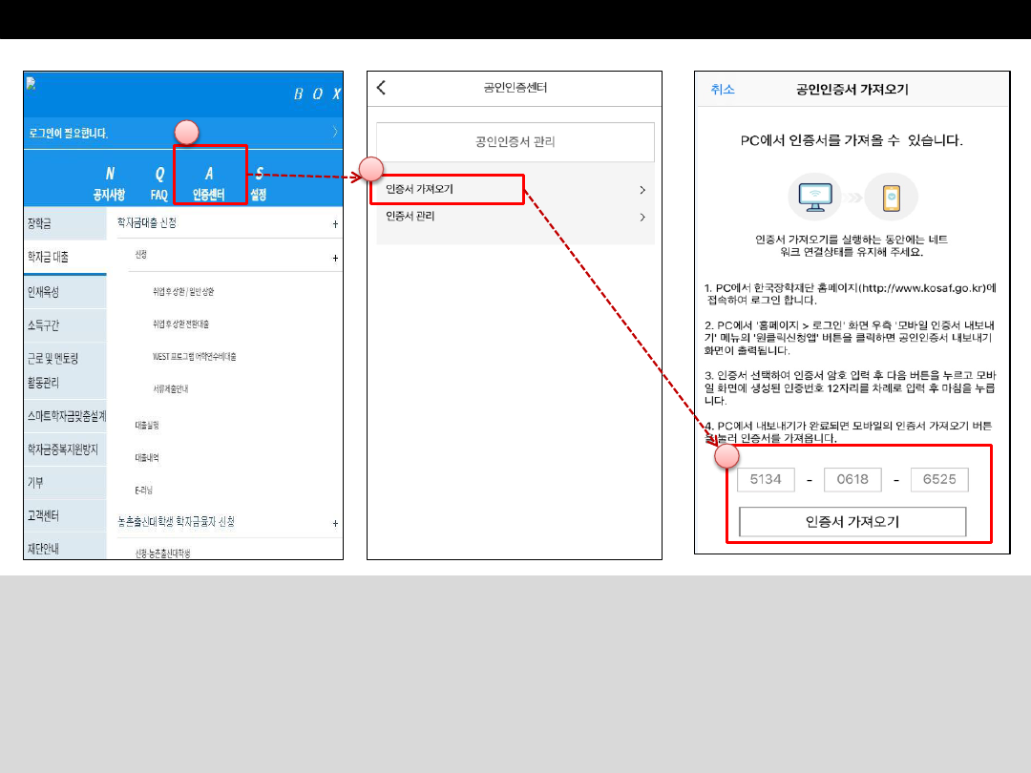Select 소득구간 in the side menu
This screenshot has width=1031, height=773.
pyautogui.click(x=65, y=325)
